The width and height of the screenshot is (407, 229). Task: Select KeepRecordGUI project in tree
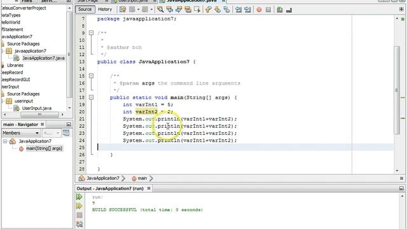pyautogui.click(x=15, y=80)
